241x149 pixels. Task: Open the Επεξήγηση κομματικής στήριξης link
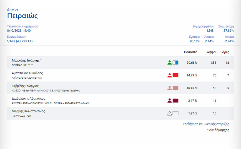pyautogui.click(x=206, y=124)
